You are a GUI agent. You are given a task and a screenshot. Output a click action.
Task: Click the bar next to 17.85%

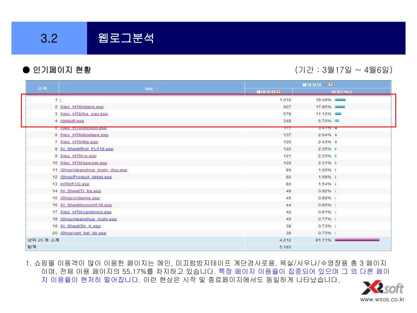click(340, 107)
